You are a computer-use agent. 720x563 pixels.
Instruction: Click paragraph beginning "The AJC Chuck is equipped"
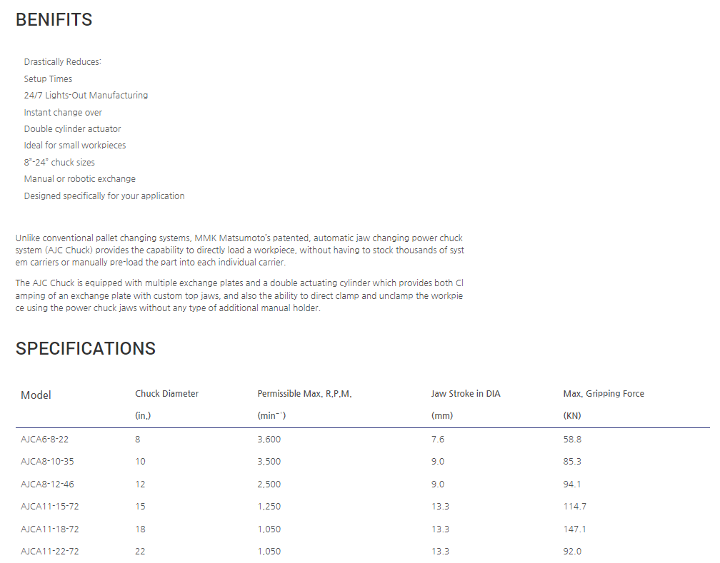(x=240, y=295)
